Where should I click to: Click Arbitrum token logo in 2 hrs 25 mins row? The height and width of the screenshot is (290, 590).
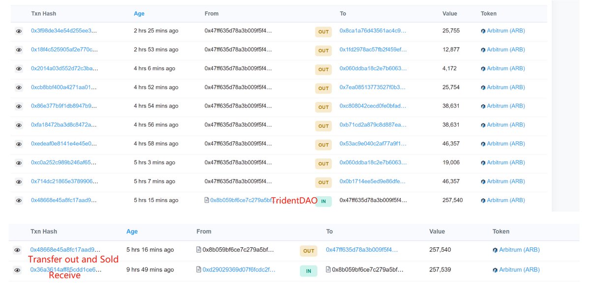coord(483,31)
